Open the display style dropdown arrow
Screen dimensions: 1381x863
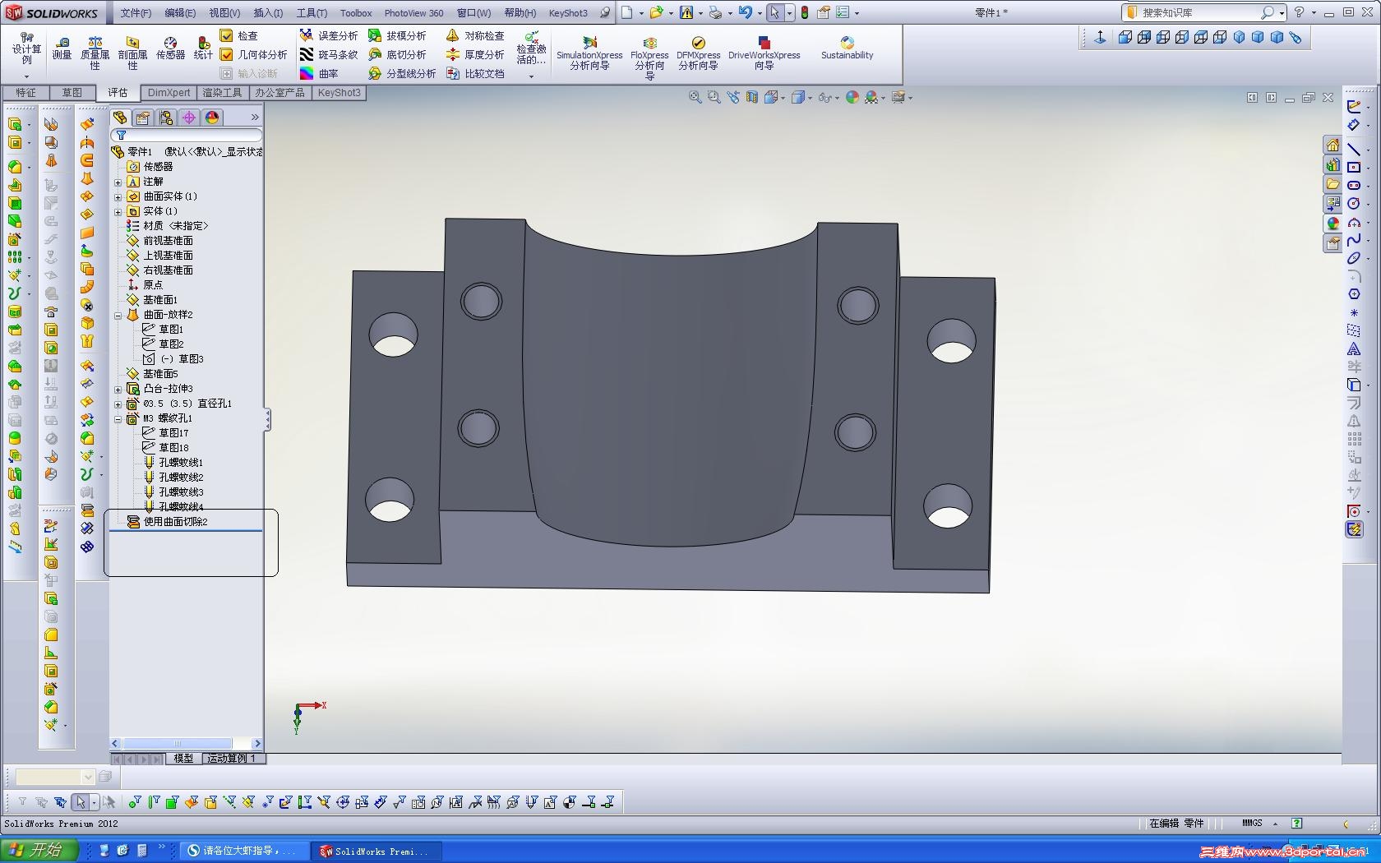pos(811,98)
